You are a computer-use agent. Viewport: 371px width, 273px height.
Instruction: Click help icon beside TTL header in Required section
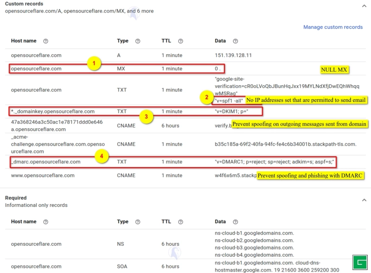(180, 222)
